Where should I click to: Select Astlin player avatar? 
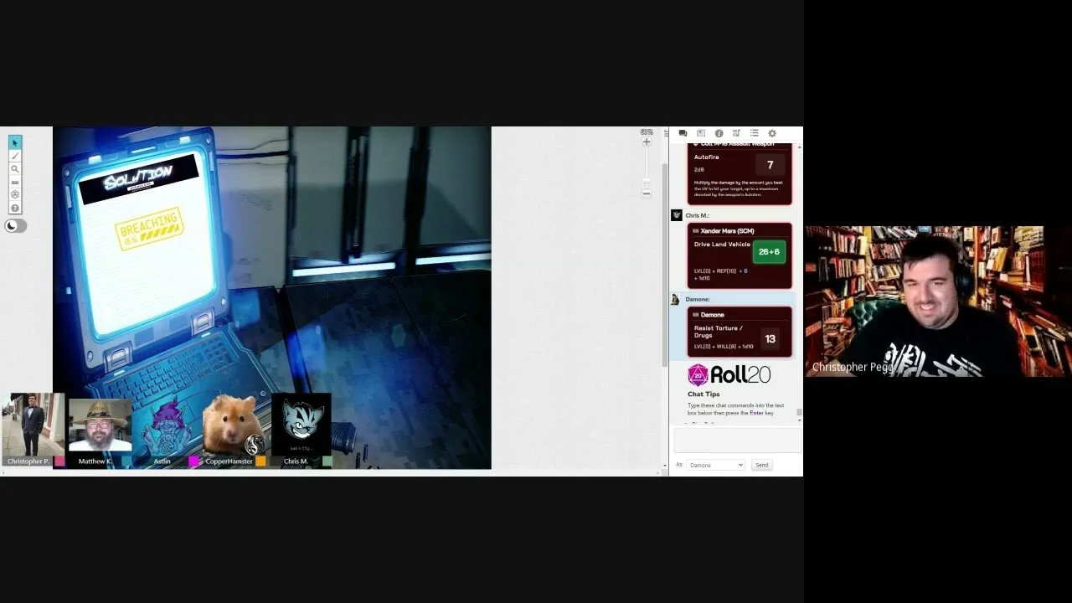pyautogui.click(x=167, y=425)
